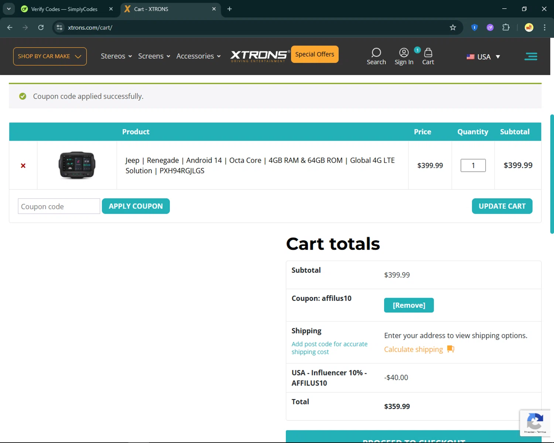Open the Cart bag icon

tap(428, 56)
